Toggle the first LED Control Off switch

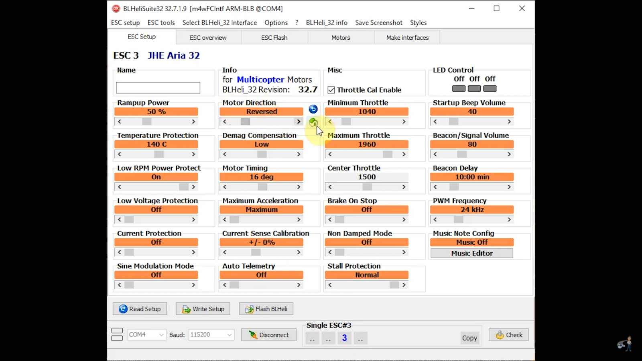click(458, 89)
